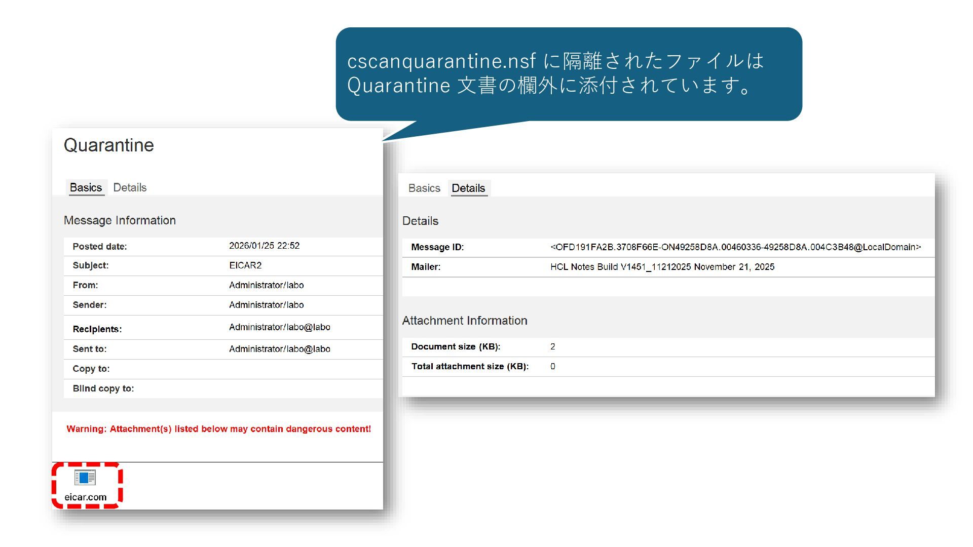Select the From value Administrator/labo
Image resolution: width=973 pixels, height=547 pixels.
tap(266, 285)
